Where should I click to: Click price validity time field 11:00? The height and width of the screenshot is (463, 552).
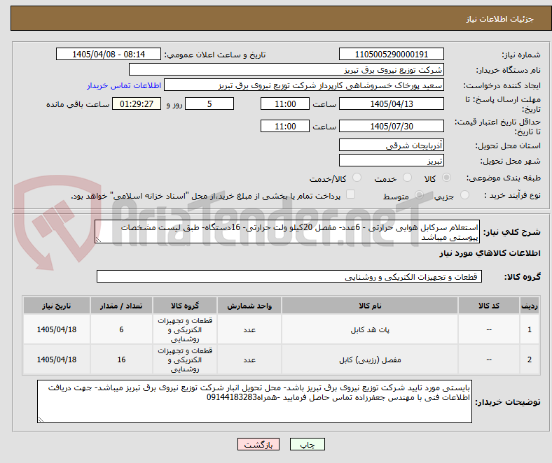(x=285, y=126)
